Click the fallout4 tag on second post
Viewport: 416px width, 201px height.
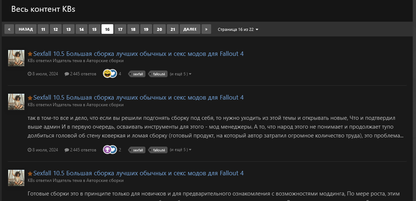coord(159,150)
